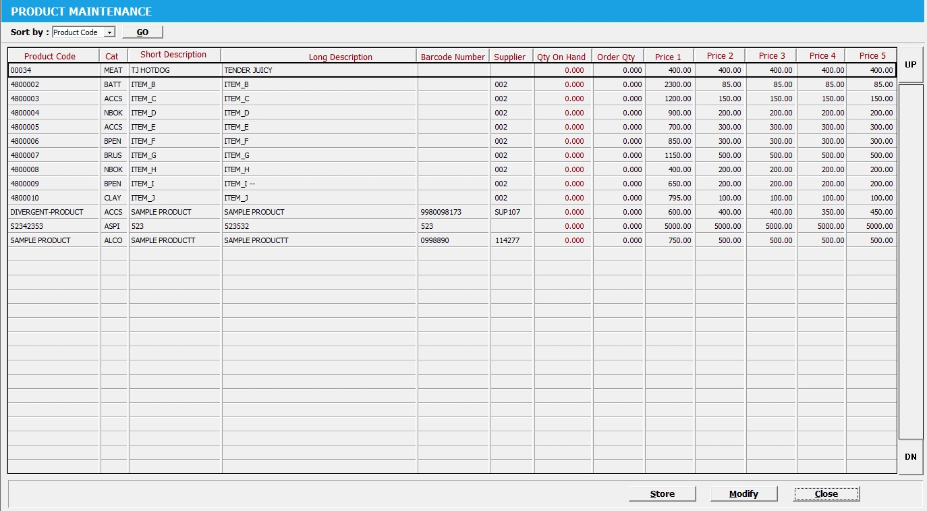Select product code 4800003

pos(54,99)
